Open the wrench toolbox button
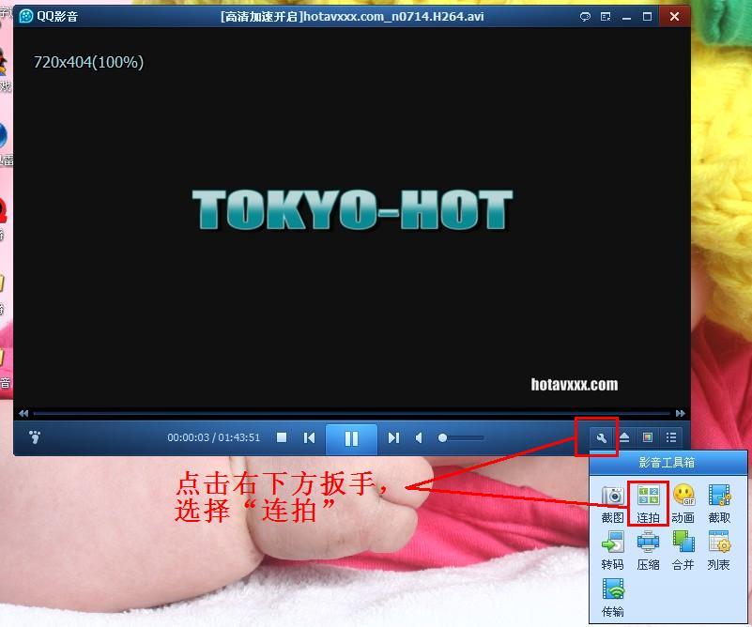 click(602, 437)
